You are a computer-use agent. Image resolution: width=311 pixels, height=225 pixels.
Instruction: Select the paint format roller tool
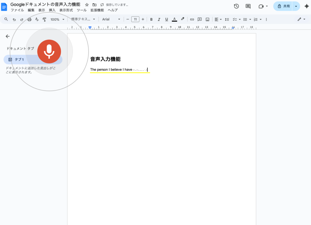pos(45,19)
